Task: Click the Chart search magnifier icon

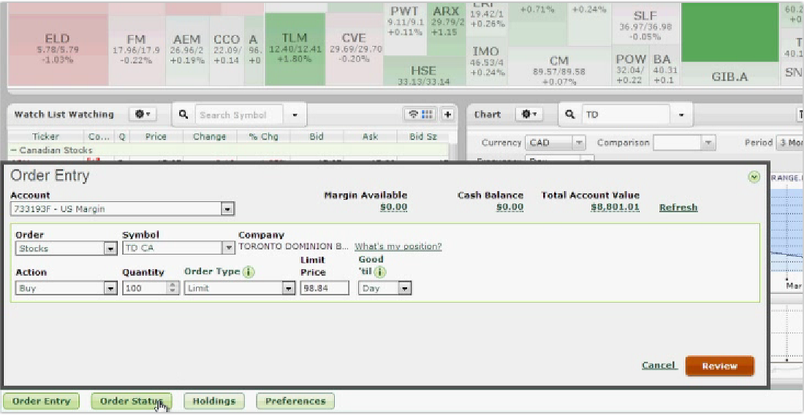Action: click(x=569, y=115)
